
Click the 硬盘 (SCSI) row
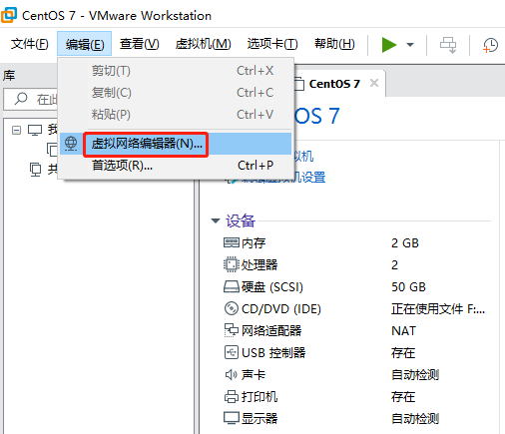click(354, 287)
